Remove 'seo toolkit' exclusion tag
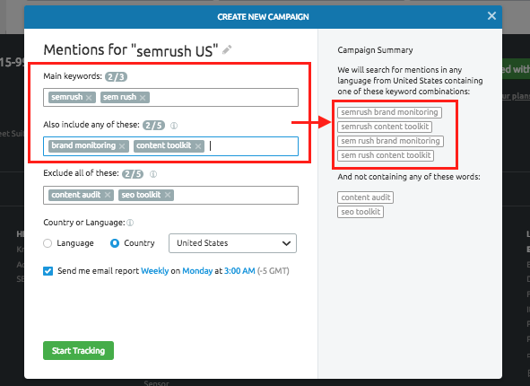Image resolution: width=530 pixels, height=386 pixels. 168,195
